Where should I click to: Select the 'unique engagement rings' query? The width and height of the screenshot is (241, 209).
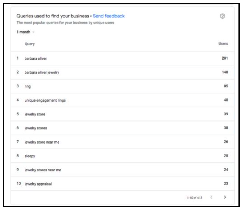[x=45, y=100]
